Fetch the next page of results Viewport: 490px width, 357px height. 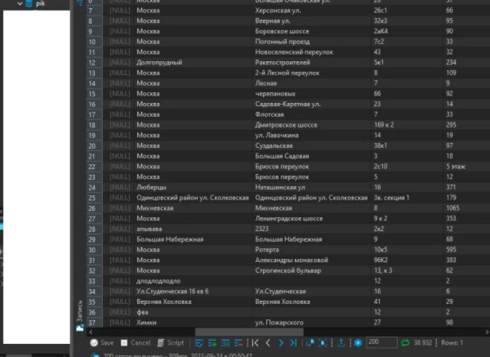310,343
